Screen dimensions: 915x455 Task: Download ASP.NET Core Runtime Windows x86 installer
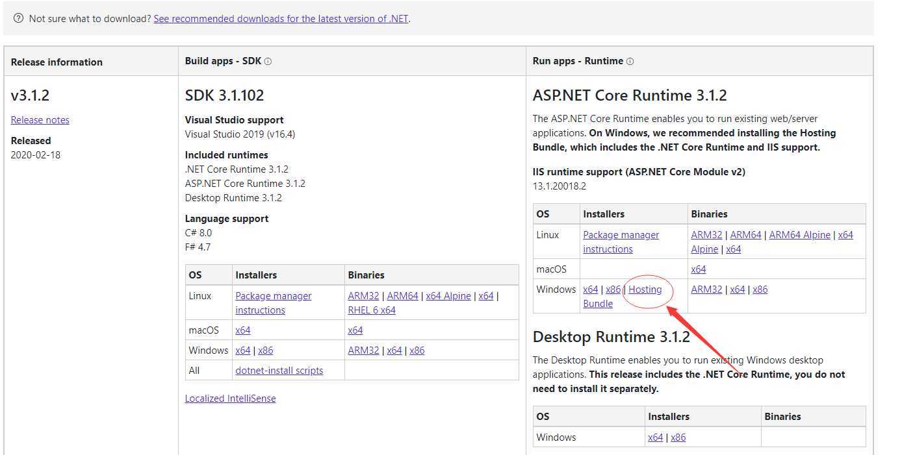(x=613, y=289)
